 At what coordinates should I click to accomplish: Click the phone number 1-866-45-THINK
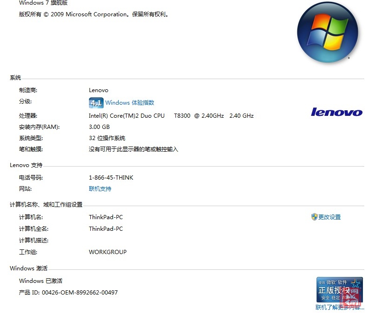point(111,178)
